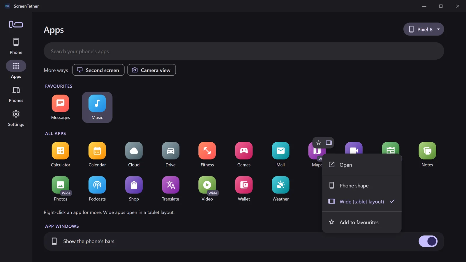Viewport: 466px width, 262px height.
Task: Click the ALL APPS section heading
Action: pos(55,133)
